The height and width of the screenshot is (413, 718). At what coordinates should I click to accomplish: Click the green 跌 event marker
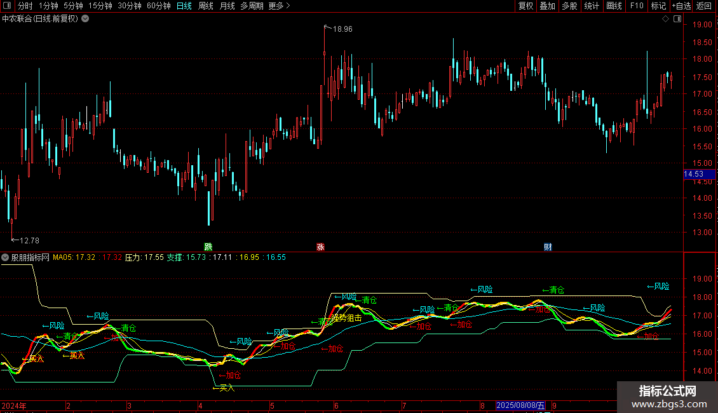pos(207,247)
